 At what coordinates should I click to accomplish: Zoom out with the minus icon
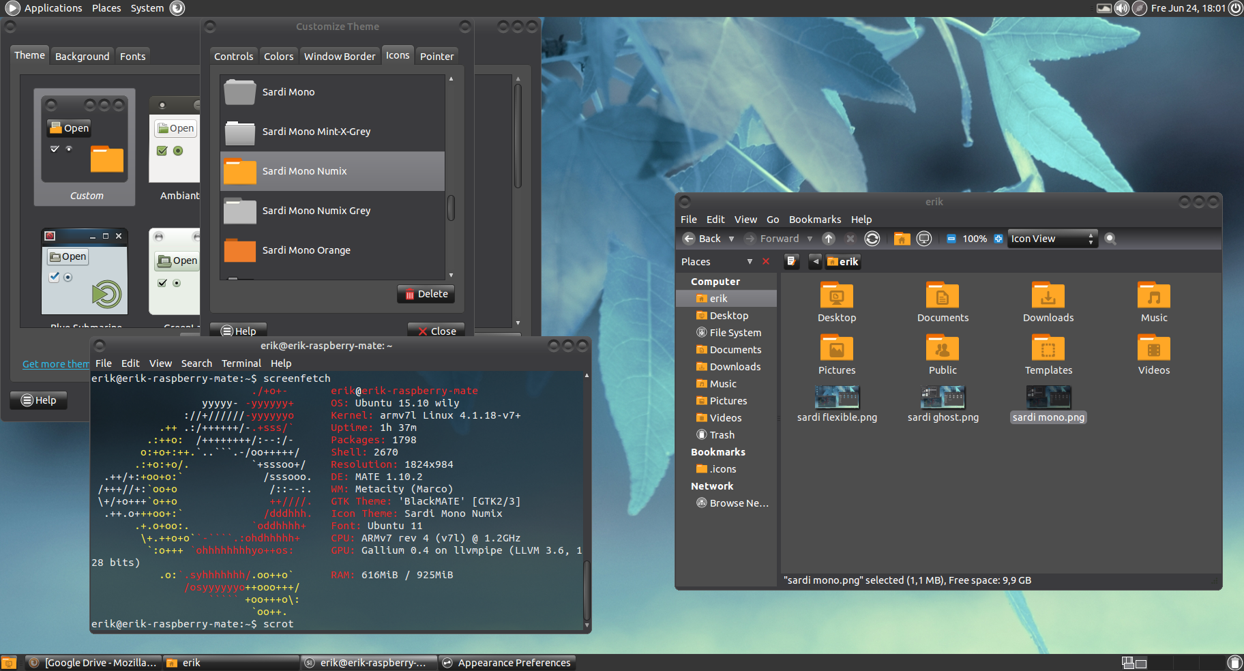tap(951, 239)
